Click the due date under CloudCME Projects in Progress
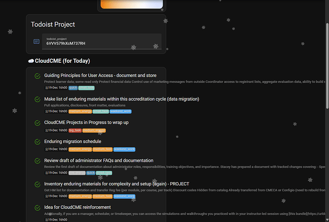 pyautogui.click(x=56, y=130)
